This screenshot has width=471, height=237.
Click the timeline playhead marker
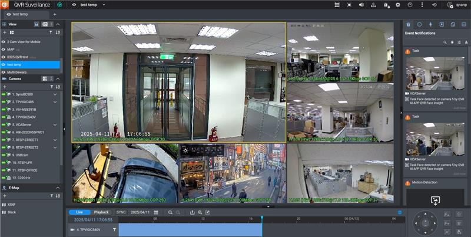[x=262, y=218]
